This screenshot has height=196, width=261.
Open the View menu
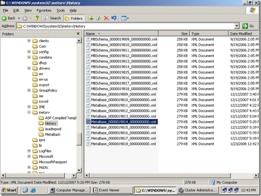pos(28,11)
